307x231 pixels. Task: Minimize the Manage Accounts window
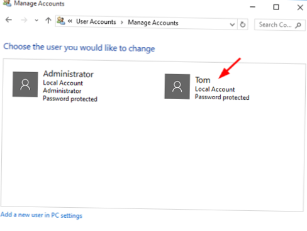point(253,7)
